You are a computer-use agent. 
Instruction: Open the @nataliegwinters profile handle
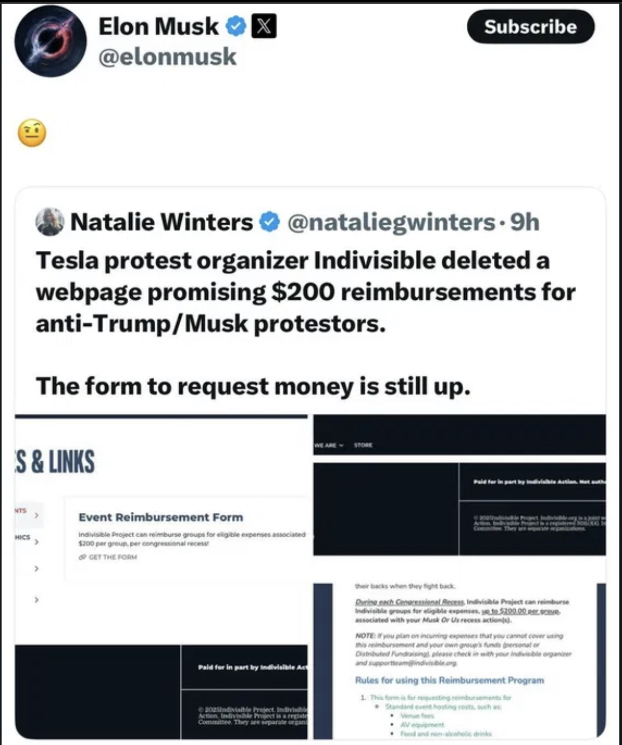point(391,222)
